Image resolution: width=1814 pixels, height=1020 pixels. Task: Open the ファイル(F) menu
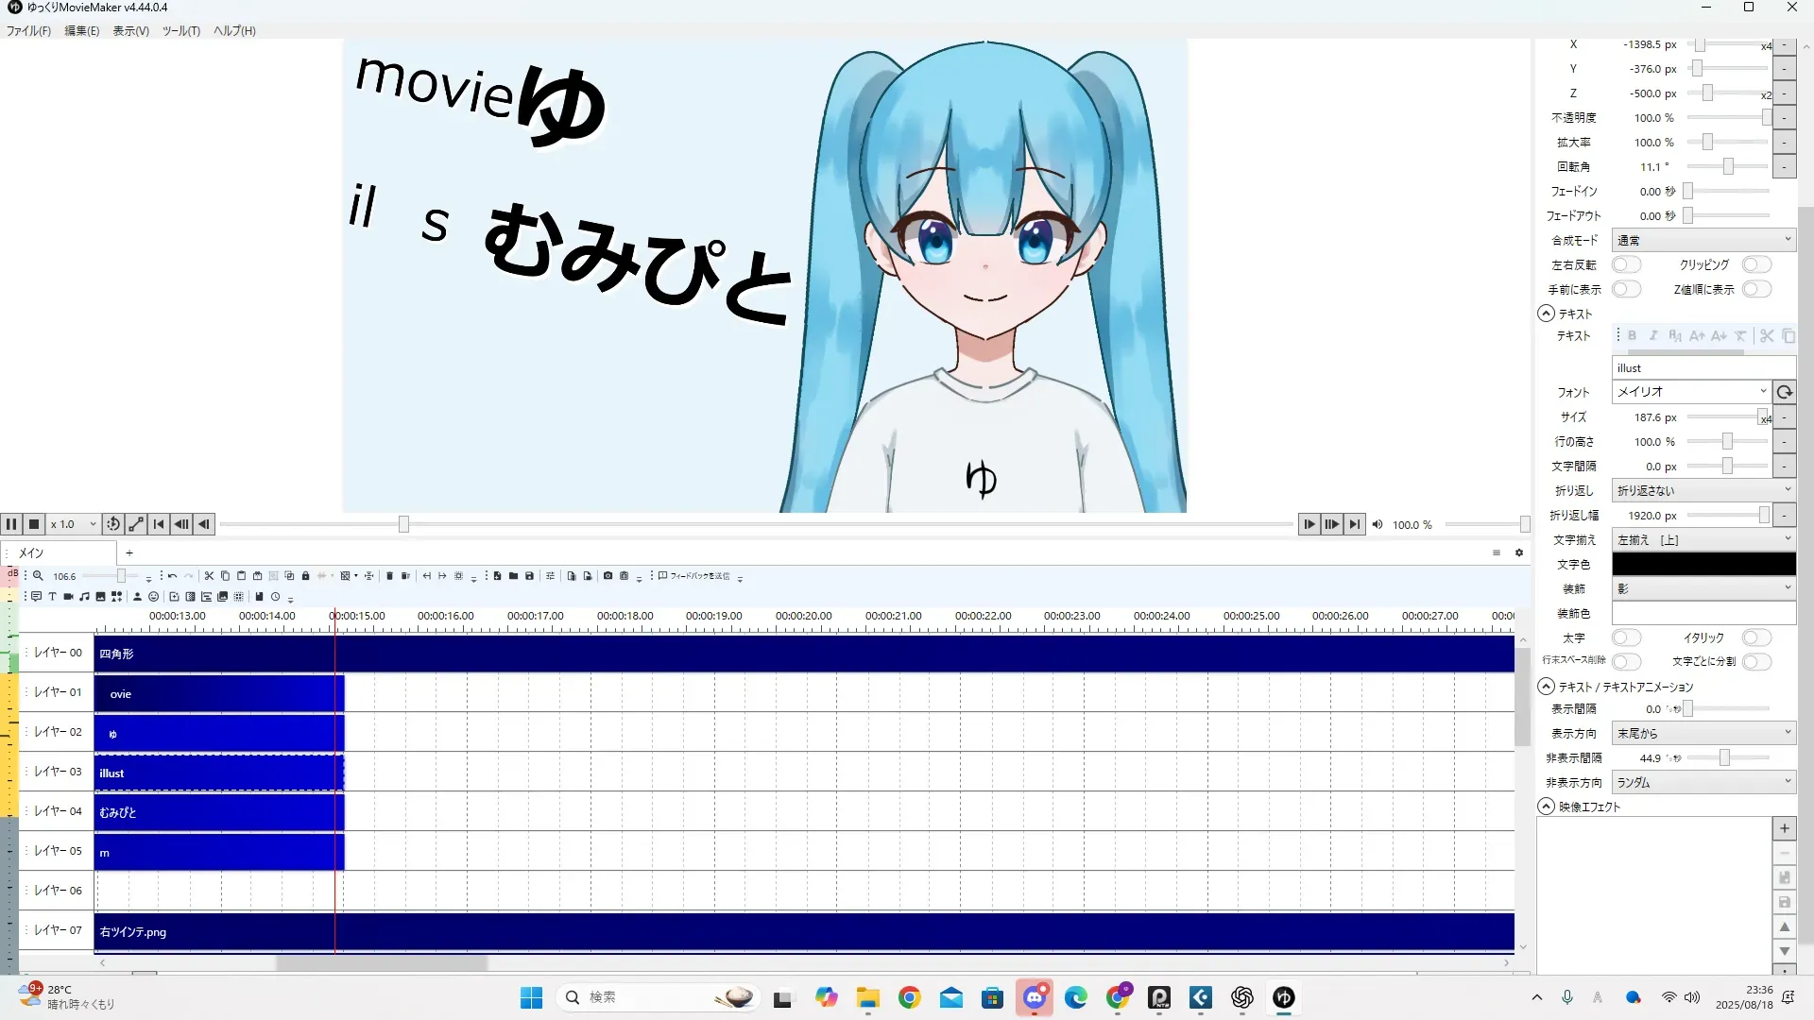click(28, 31)
